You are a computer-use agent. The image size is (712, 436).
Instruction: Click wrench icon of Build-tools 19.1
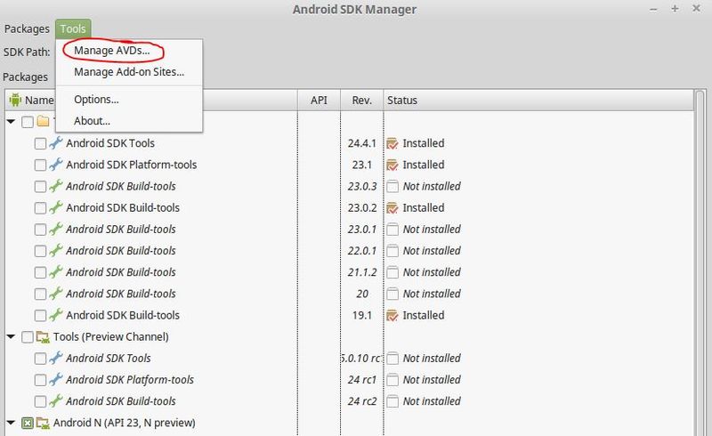pyautogui.click(x=56, y=315)
